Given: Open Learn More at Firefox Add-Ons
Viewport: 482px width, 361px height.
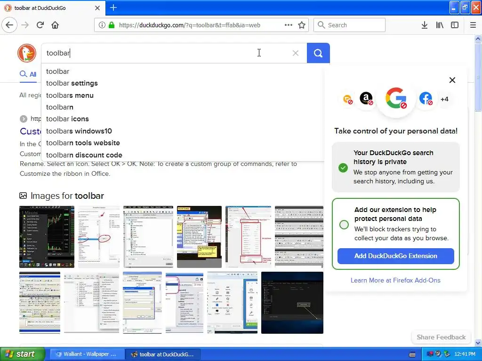Looking at the screenshot, I should coord(395,280).
